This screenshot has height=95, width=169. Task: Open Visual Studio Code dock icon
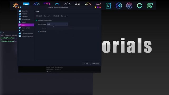[x=119, y=6]
